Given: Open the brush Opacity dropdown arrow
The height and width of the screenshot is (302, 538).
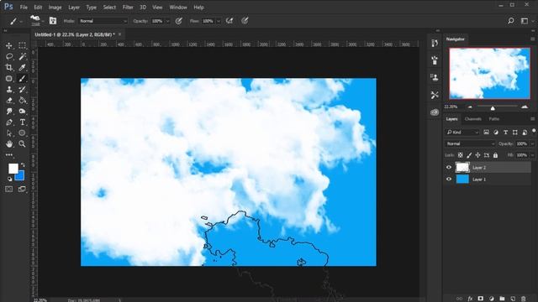Looking at the screenshot, I should [167, 21].
